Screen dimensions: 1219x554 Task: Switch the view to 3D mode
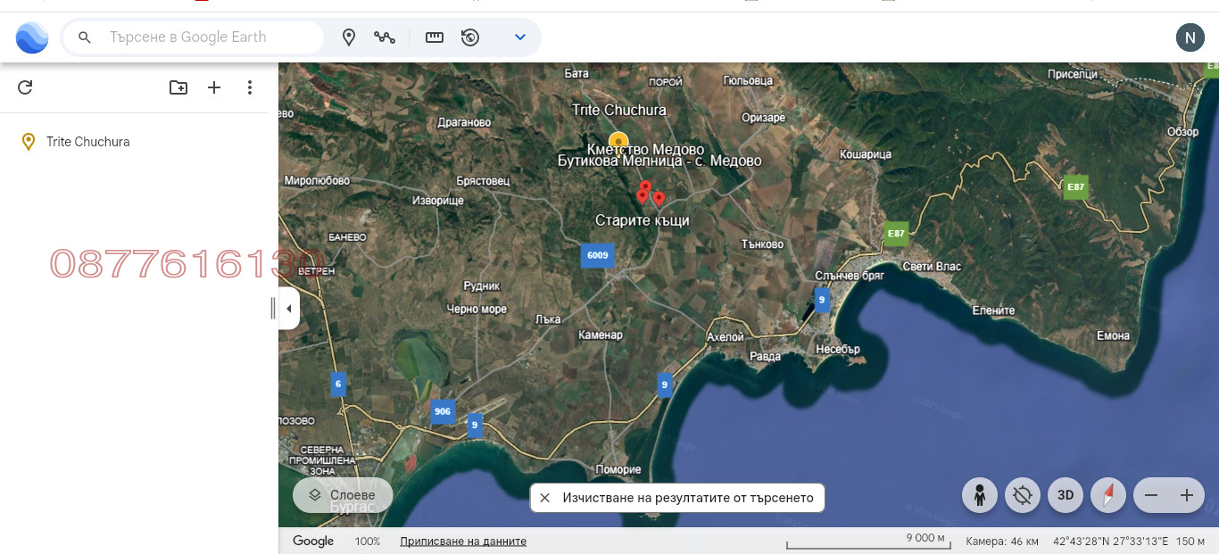(1065, 494)
